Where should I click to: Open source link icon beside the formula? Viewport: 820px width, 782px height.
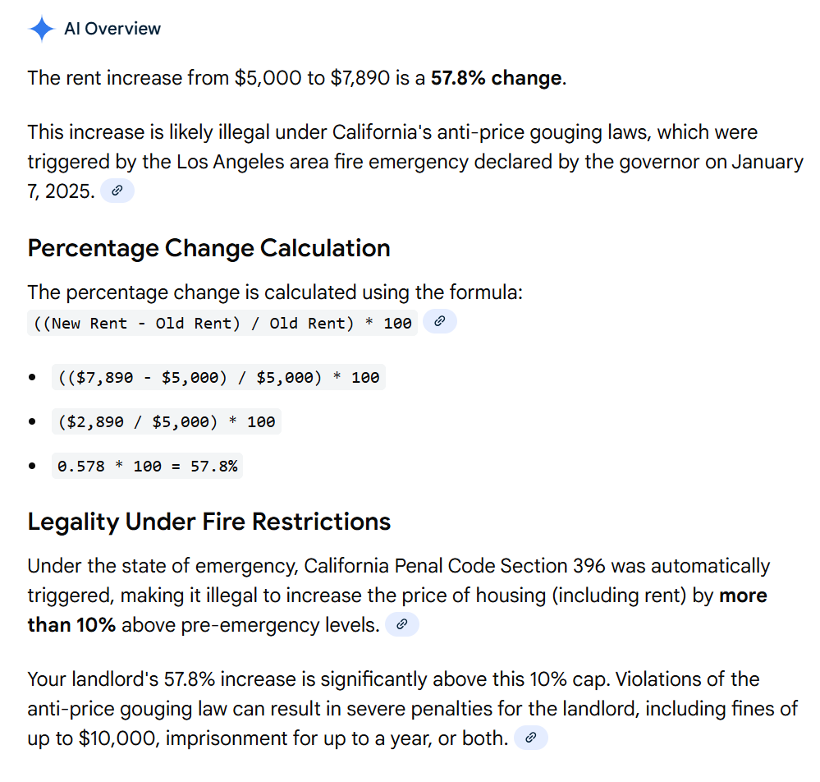(439, 322)
